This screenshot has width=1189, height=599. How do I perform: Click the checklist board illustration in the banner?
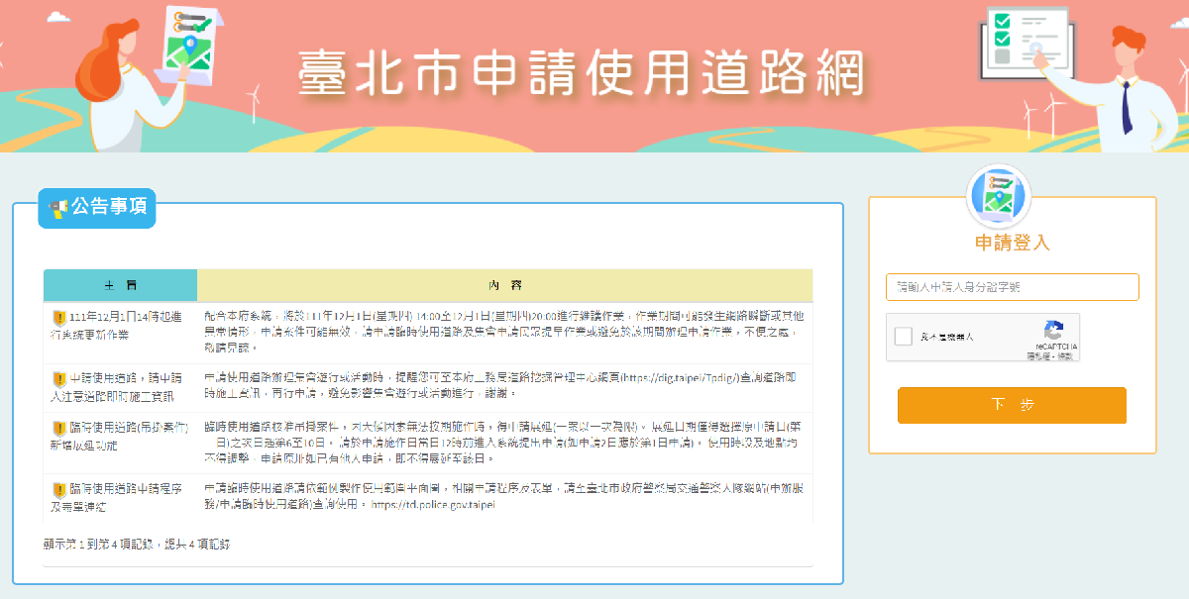pyautogui.click(x=1024, y=40)
